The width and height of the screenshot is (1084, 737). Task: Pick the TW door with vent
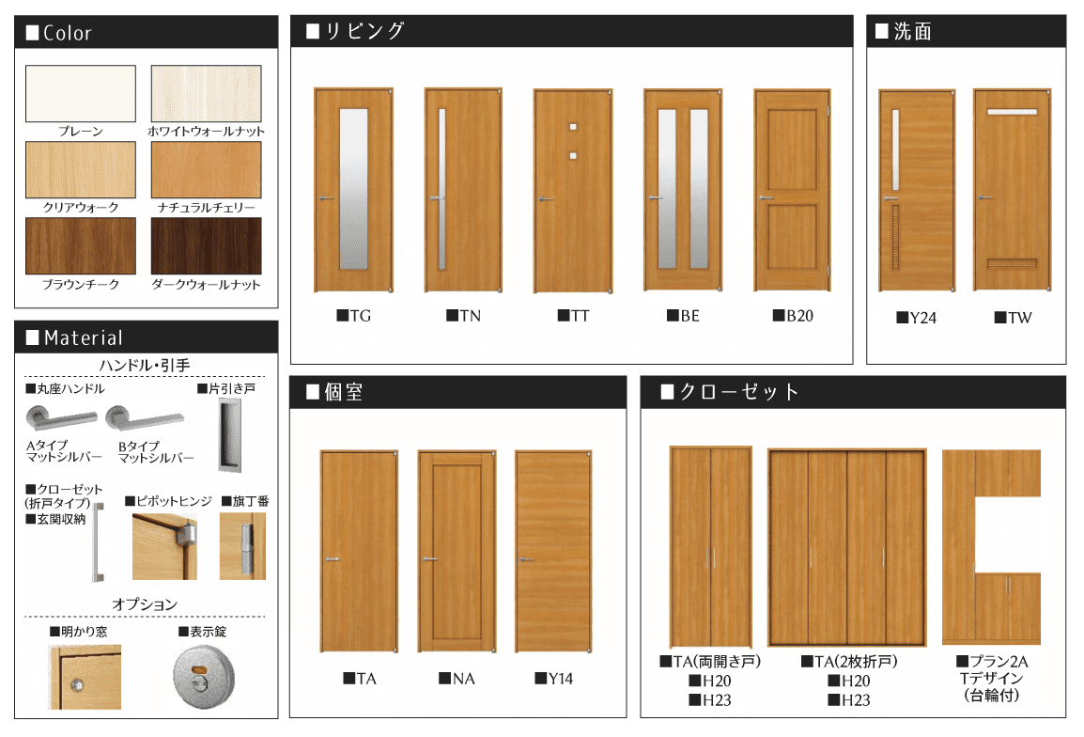[1012, 190]
